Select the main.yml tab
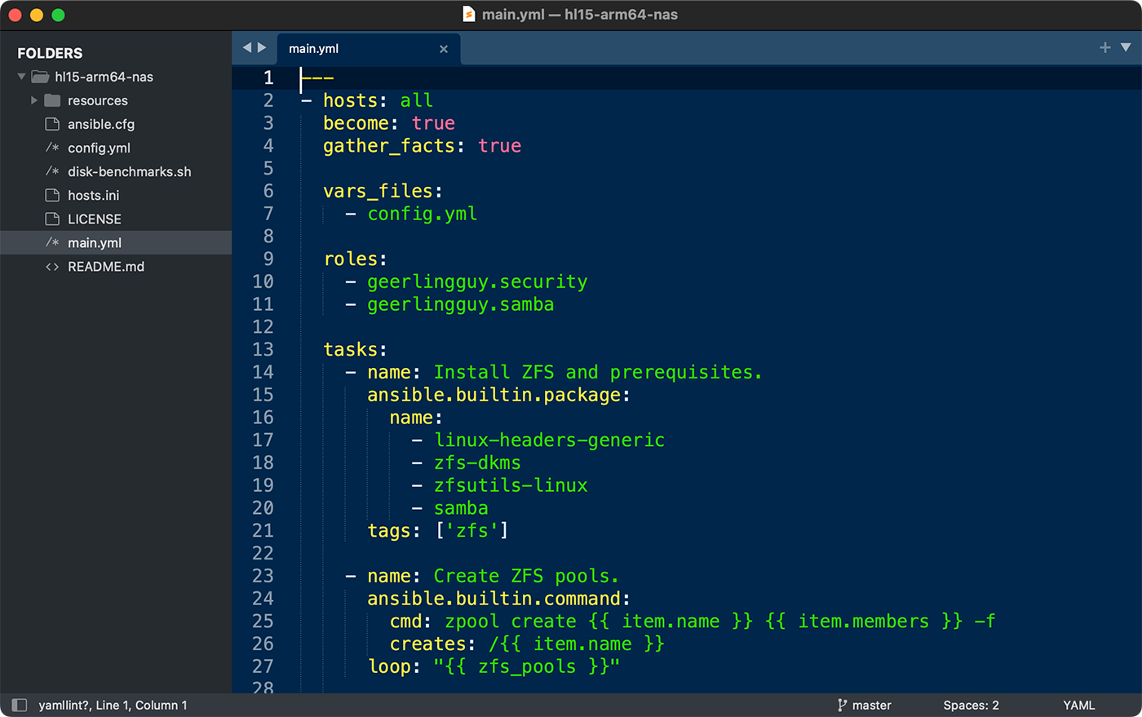This screenshot has width=1142, height=717. (369, 49)
